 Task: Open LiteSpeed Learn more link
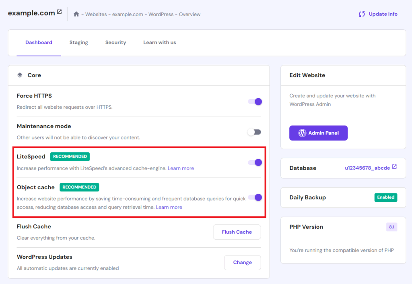181,168
